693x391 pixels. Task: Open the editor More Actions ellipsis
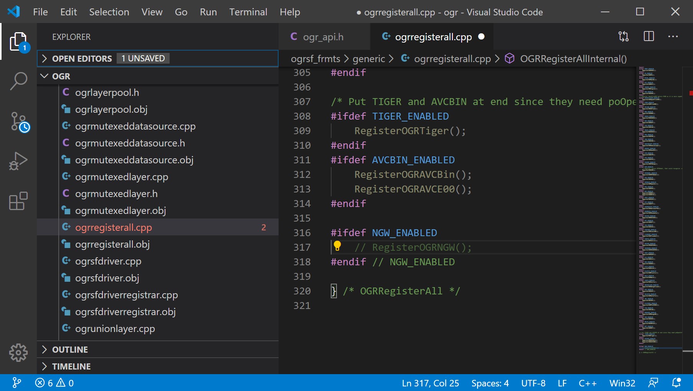point(673,36)
